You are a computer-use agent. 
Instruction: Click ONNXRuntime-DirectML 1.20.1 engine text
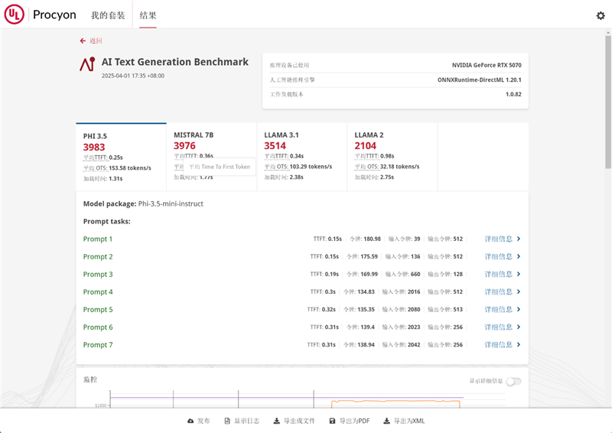480,80
